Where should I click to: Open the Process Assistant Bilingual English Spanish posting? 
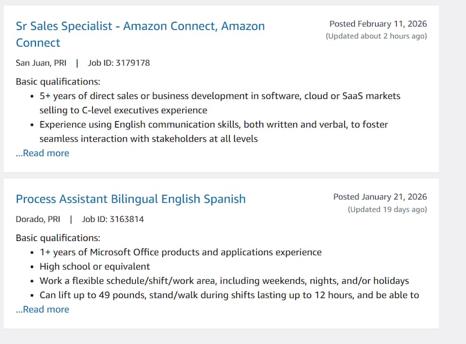point(130,198)
